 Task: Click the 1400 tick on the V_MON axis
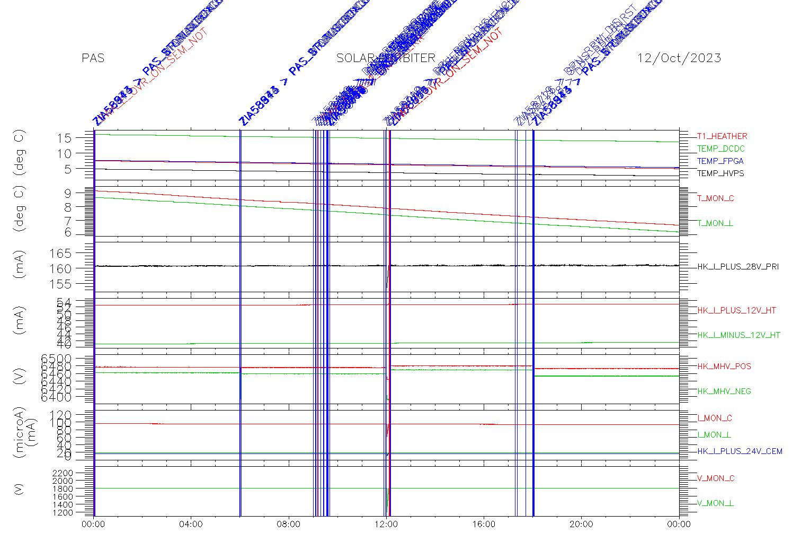[x=63, y=505]
